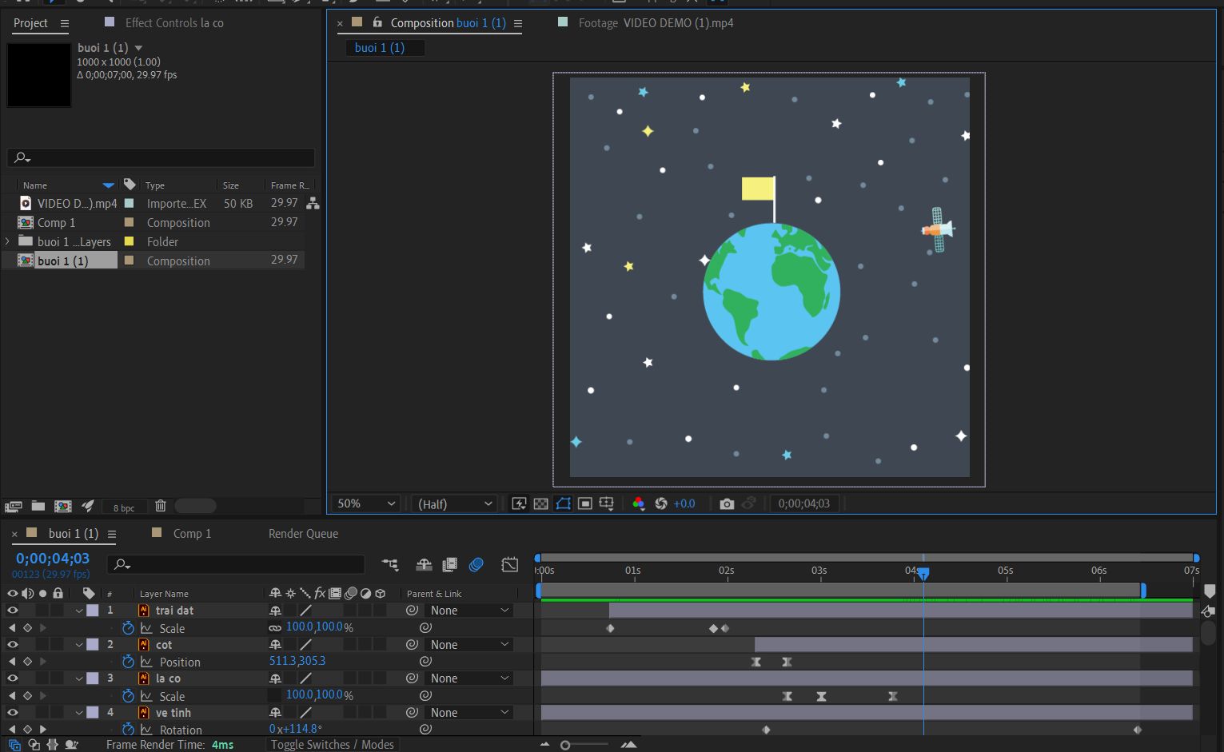Open grid and guide options icon

pos(607,503)
